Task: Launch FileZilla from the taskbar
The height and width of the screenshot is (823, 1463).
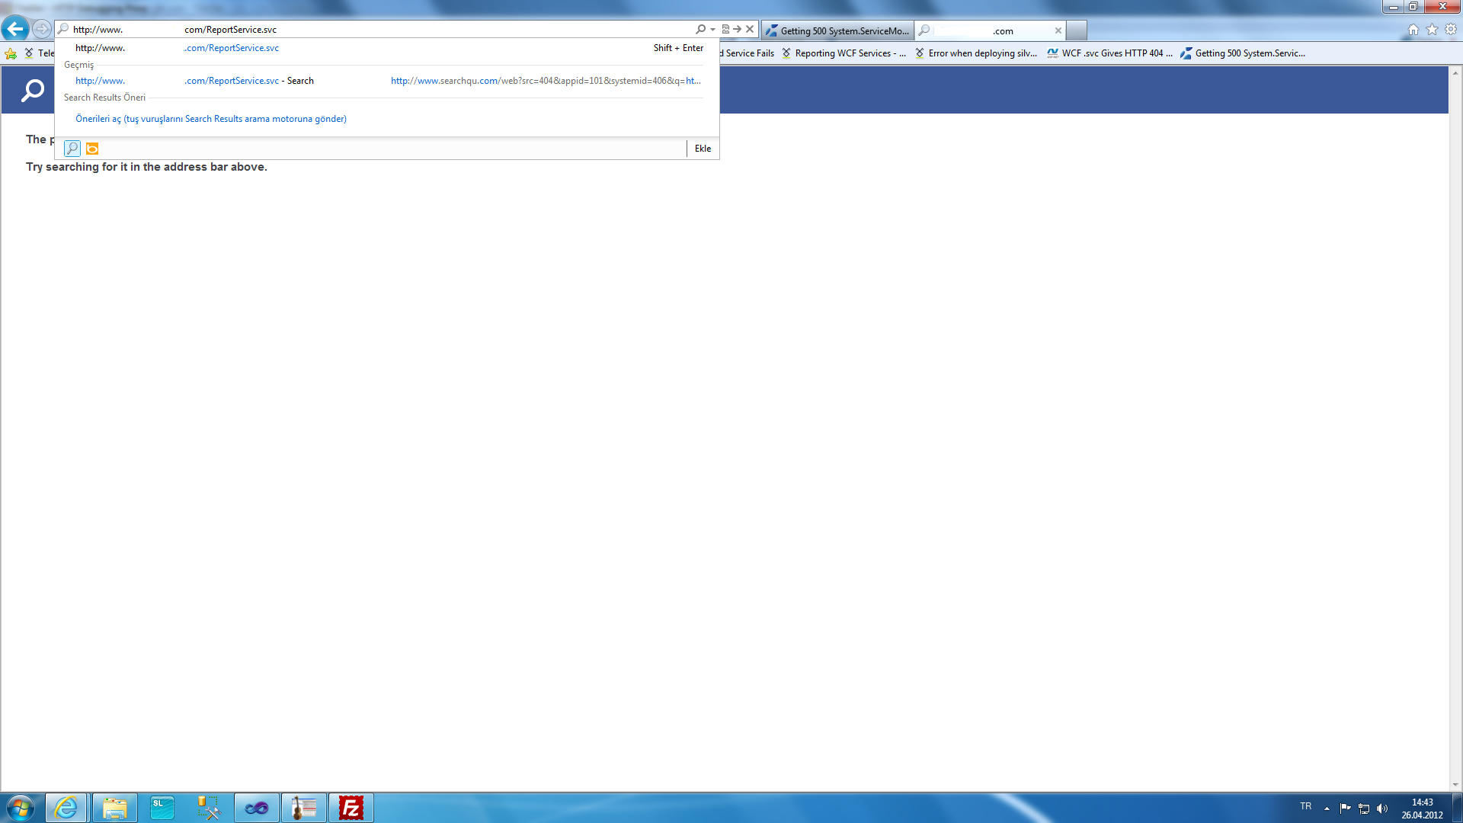Action: pos(351,808)
